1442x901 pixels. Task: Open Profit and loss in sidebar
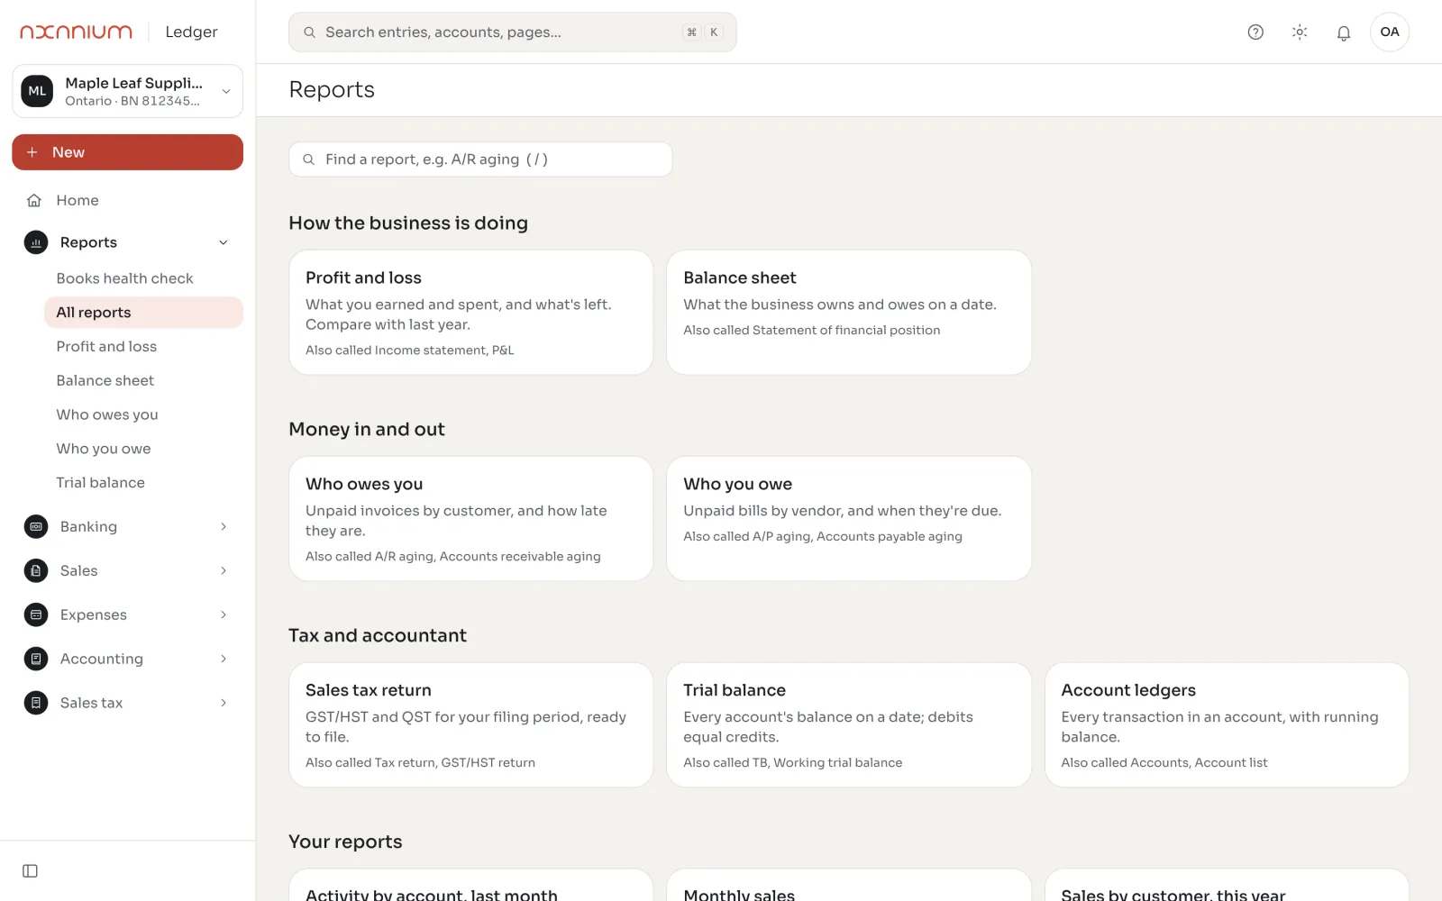point(143,347)
